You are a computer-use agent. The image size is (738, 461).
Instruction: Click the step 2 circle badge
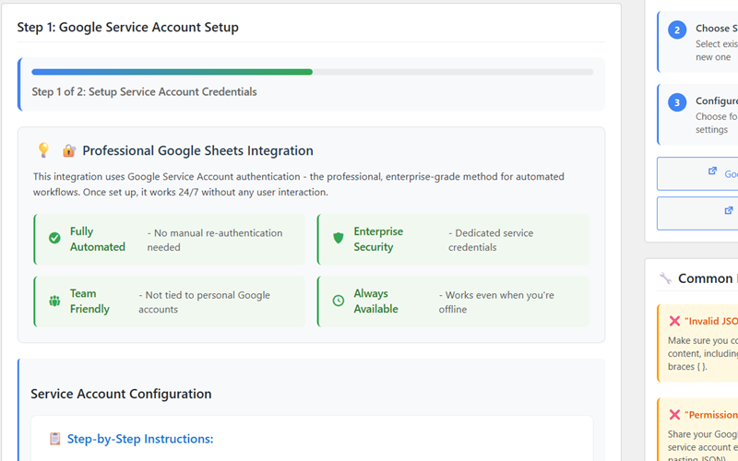point(677,30)
